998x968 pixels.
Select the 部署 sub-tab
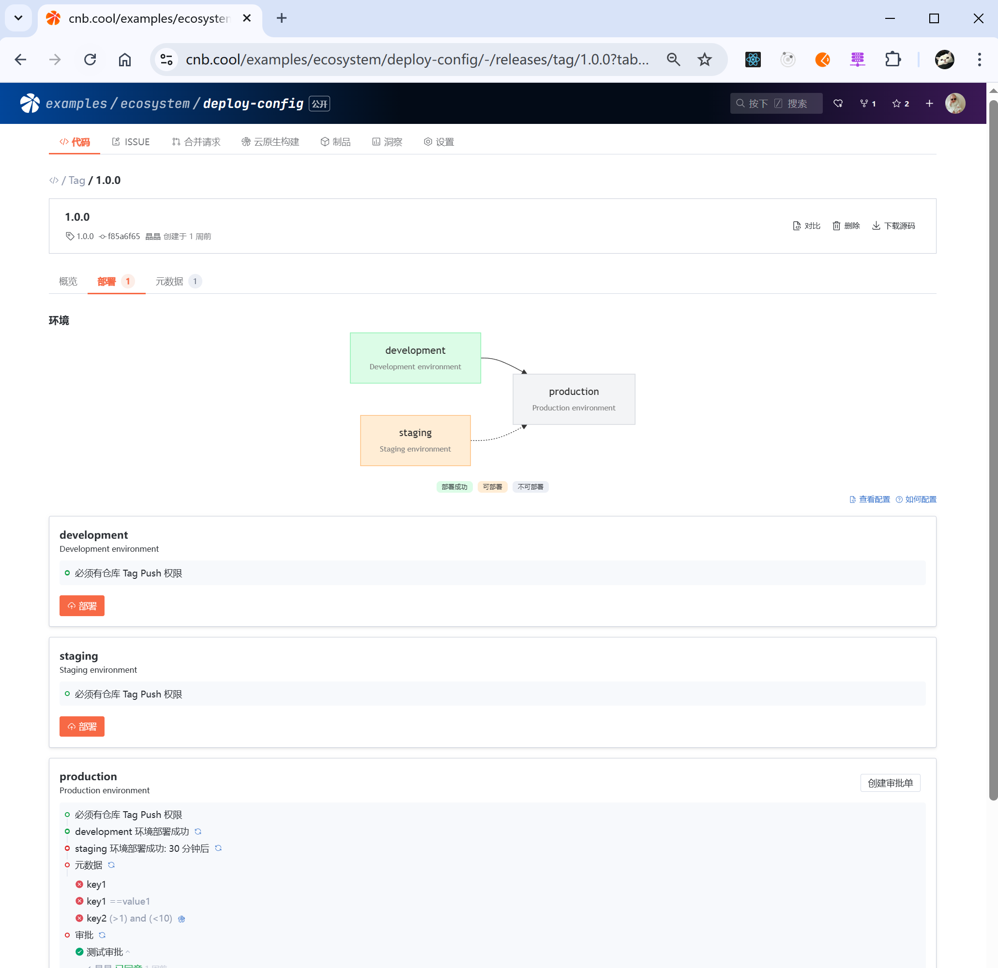pyautogui.click(x=116, y=282)
